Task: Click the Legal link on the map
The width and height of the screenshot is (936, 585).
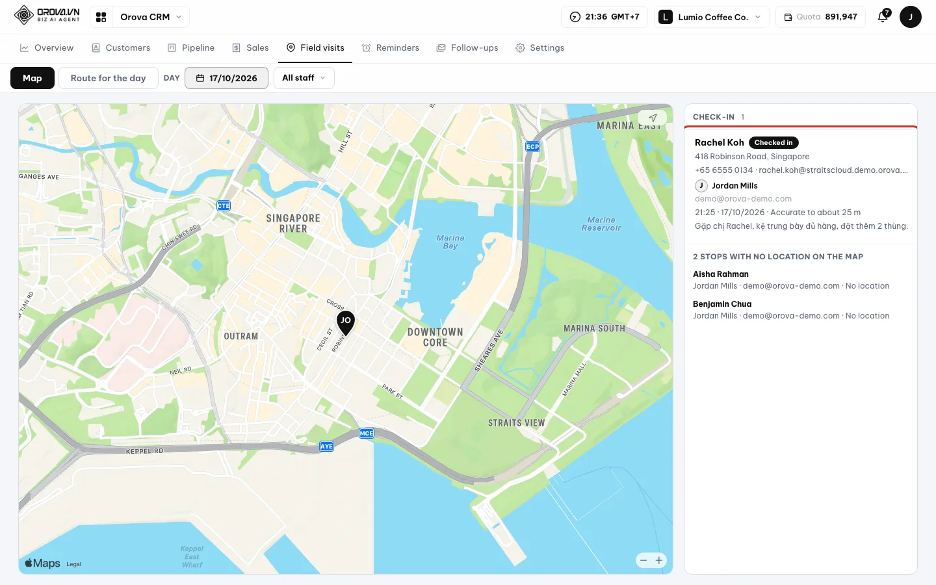Action: (x=74, y=564)
